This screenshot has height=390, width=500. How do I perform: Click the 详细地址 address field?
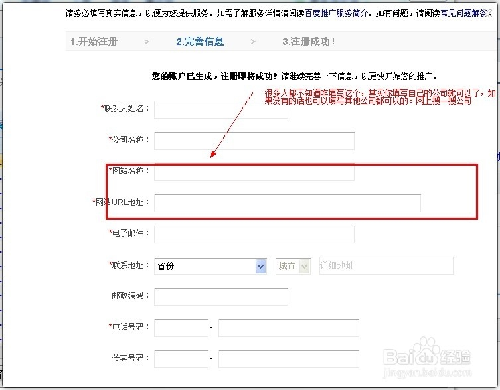[386, 265]
